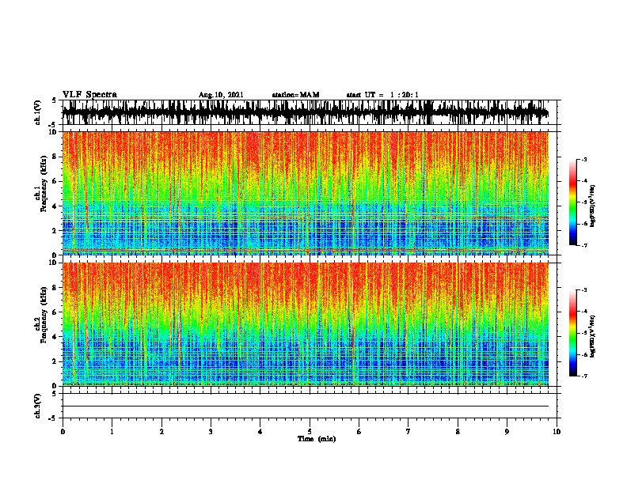Click the "station=MAM" header label

pyautogui.click(x=295, y=95)
